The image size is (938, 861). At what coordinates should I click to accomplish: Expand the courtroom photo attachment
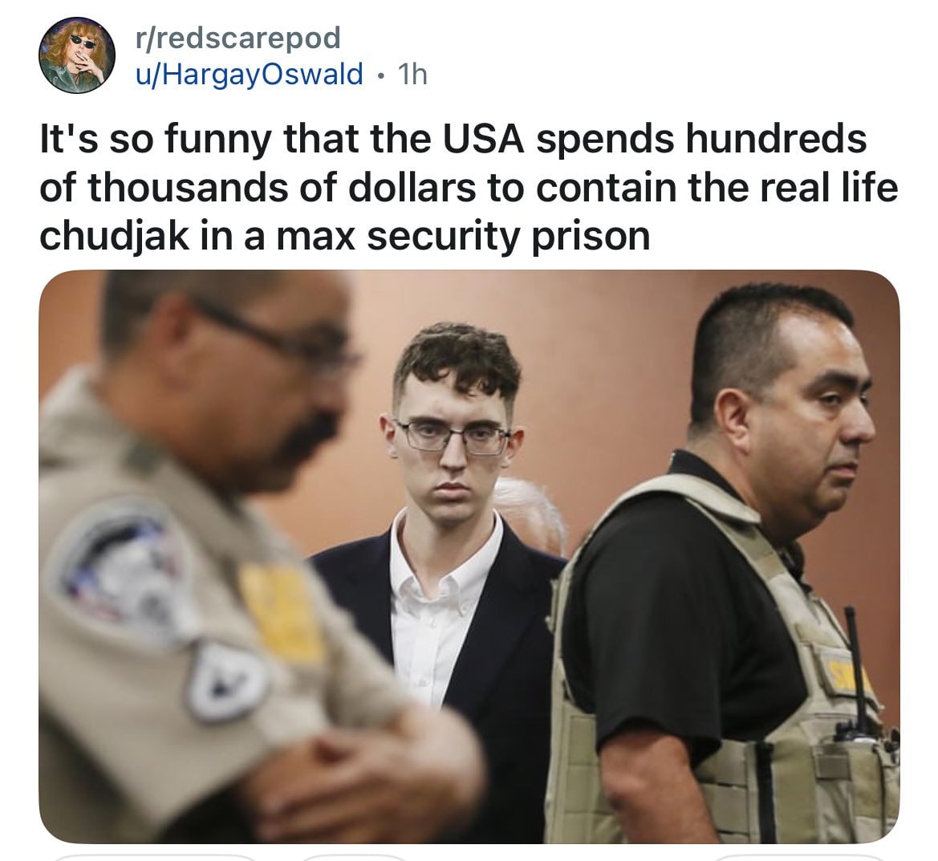tap(469, 556)
